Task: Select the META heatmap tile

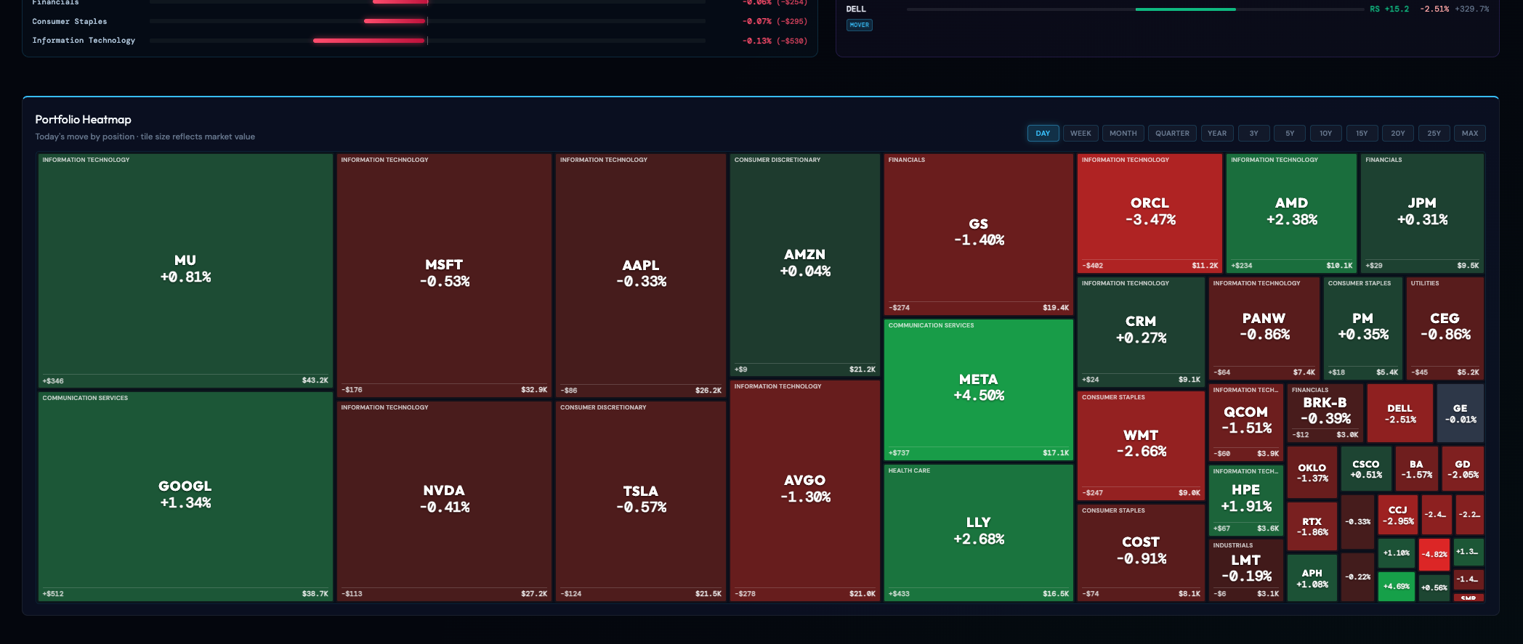Action: tap(979, 389)
